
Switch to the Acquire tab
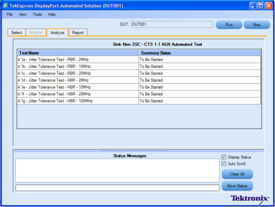(x=36, y=33)
